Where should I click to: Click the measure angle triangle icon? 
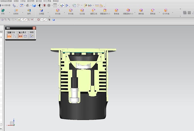(x=102, y=6)
